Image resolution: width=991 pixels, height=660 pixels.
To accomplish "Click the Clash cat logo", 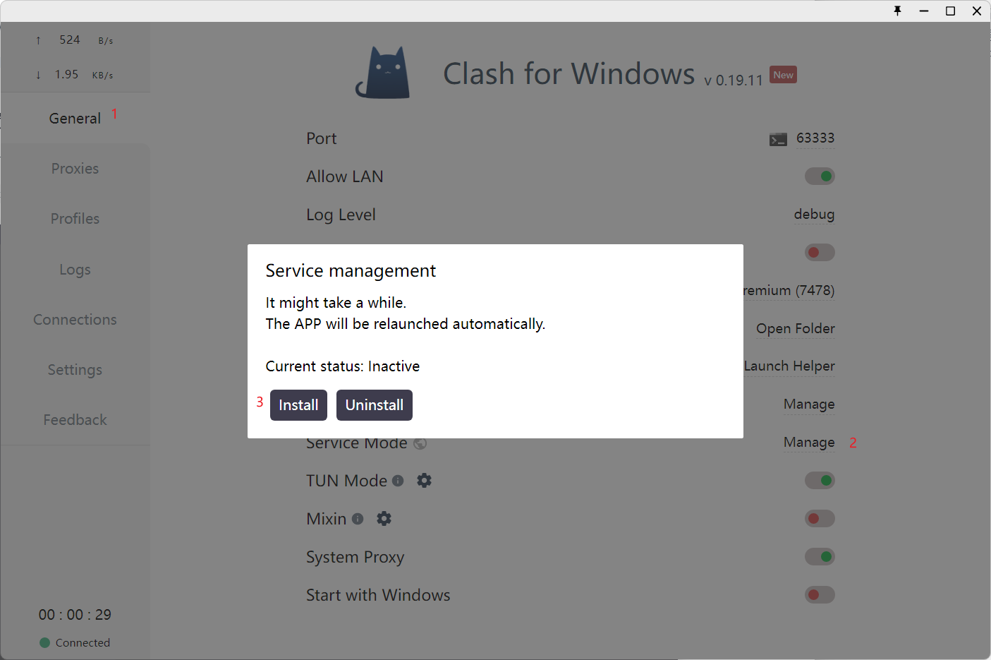I will pyautogui.click(x=383, y=73).
